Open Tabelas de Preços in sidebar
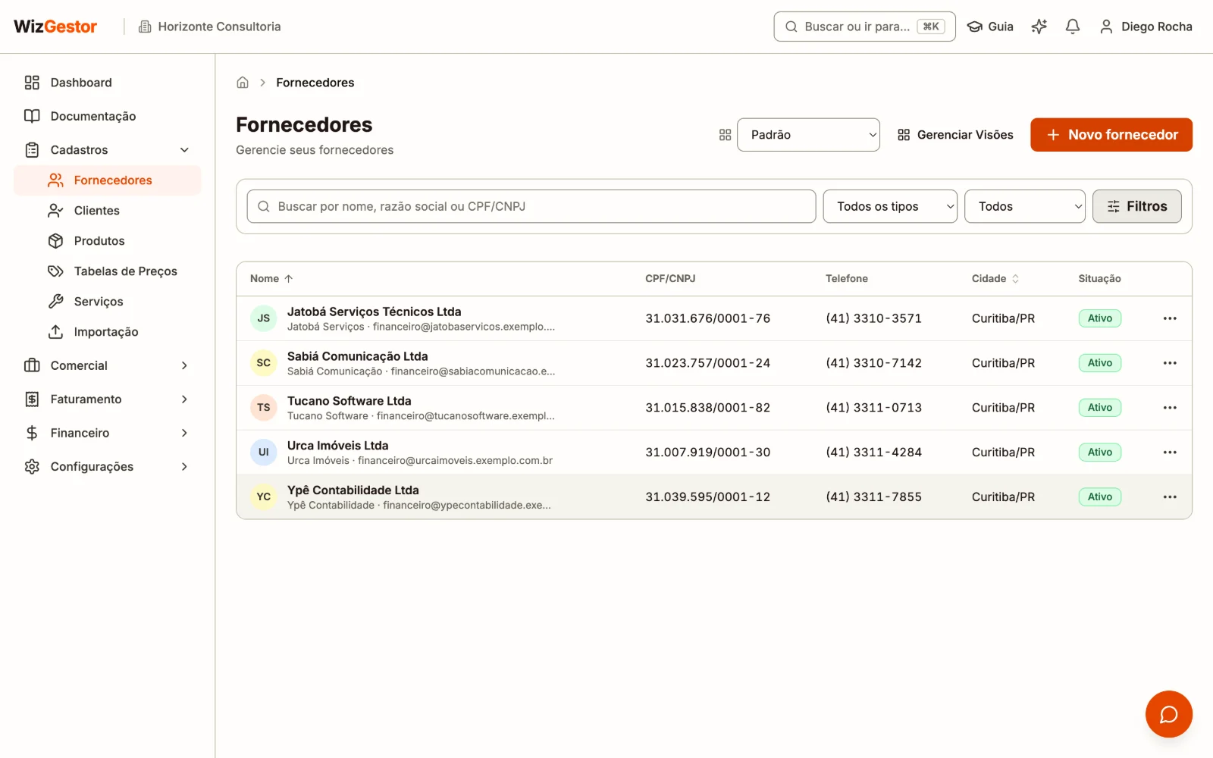The image size is (1213, 758). click(x=107, y=271)
